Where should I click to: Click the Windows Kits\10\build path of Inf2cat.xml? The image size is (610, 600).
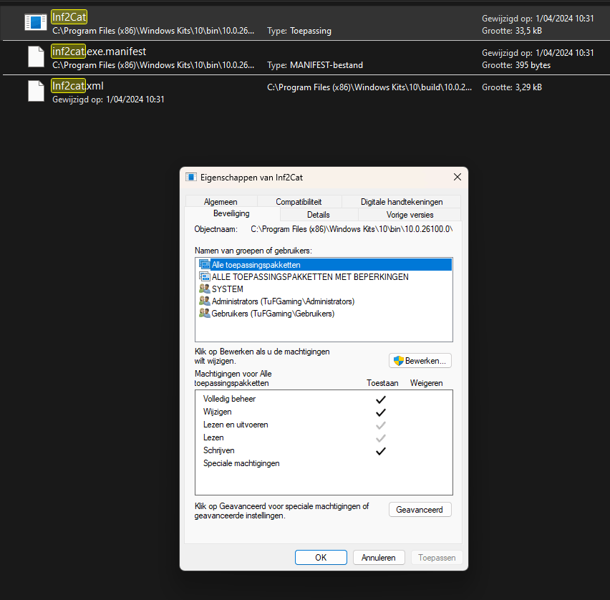pos(369,87)
